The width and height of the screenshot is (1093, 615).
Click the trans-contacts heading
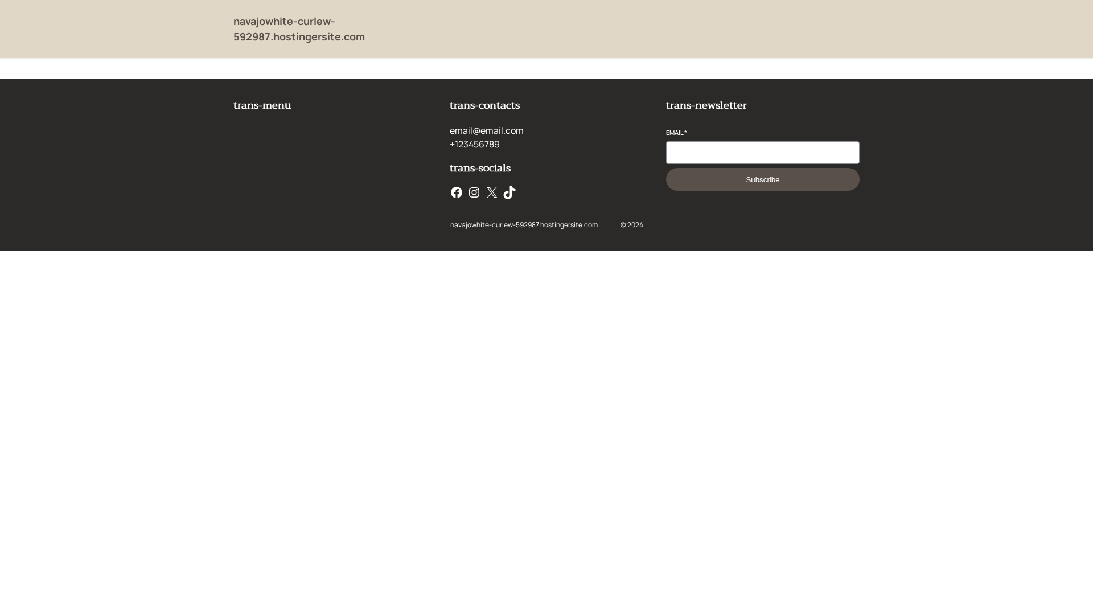pos(484,105)
